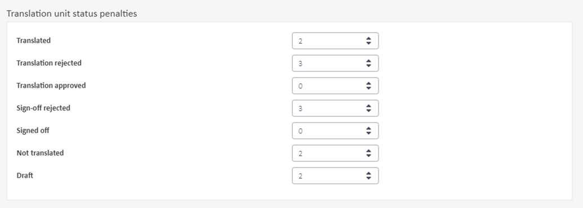
Task: Select the Translation unit status penalties heading
Action: click(x=72, y=13)
